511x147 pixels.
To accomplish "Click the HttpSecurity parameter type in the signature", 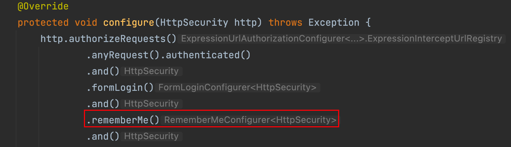I will pos(194,23).
